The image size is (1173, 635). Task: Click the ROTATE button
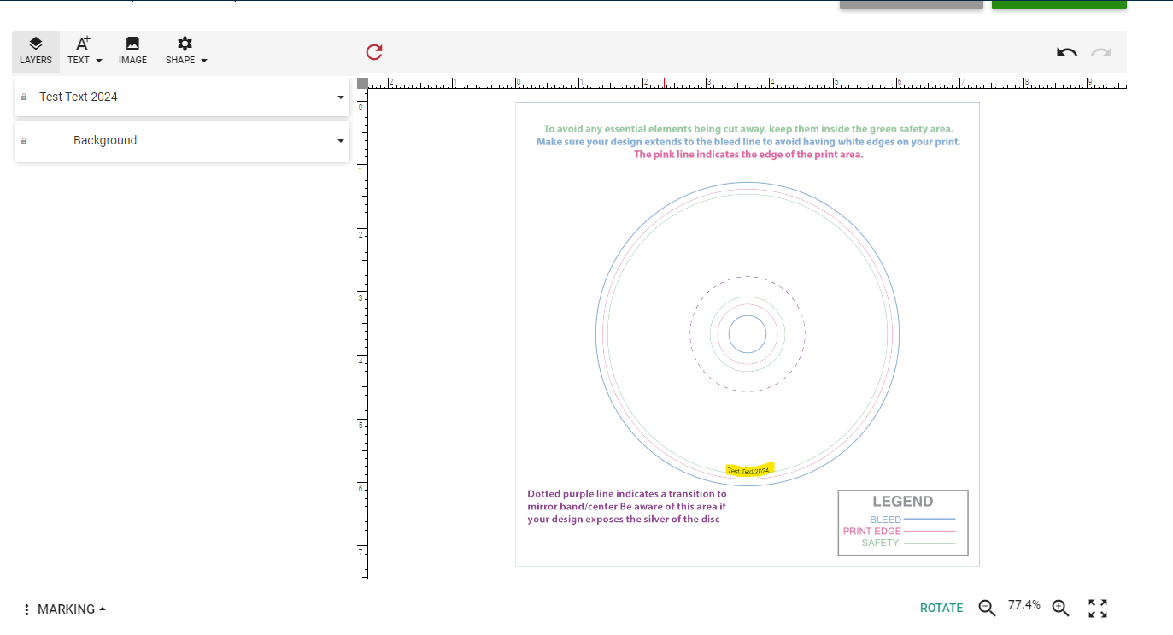941,609
